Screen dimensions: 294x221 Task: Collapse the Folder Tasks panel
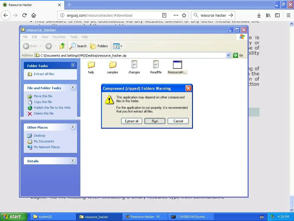click(x=73, y=65)
